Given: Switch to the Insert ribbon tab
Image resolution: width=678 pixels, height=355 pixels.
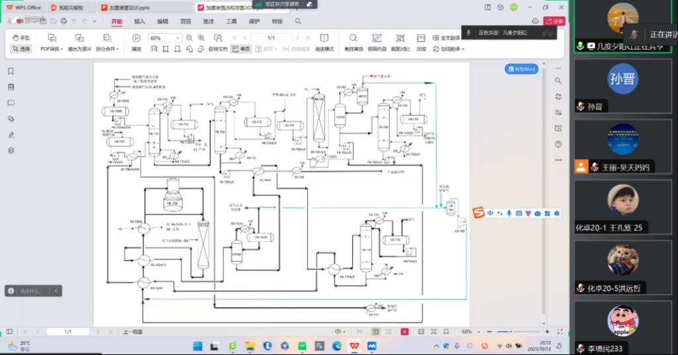Looking at the screenshot, I should pyautogui.click(x=140, y=21).
